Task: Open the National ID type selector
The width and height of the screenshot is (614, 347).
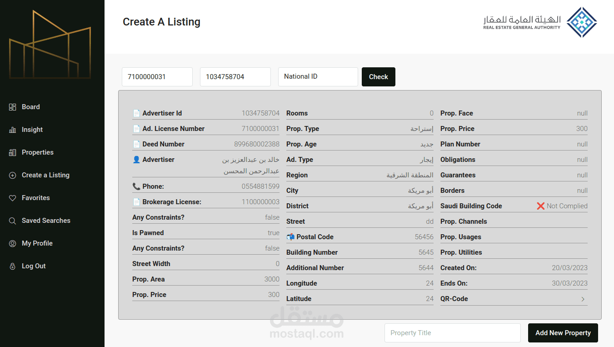Action: (x=318, y=77)
